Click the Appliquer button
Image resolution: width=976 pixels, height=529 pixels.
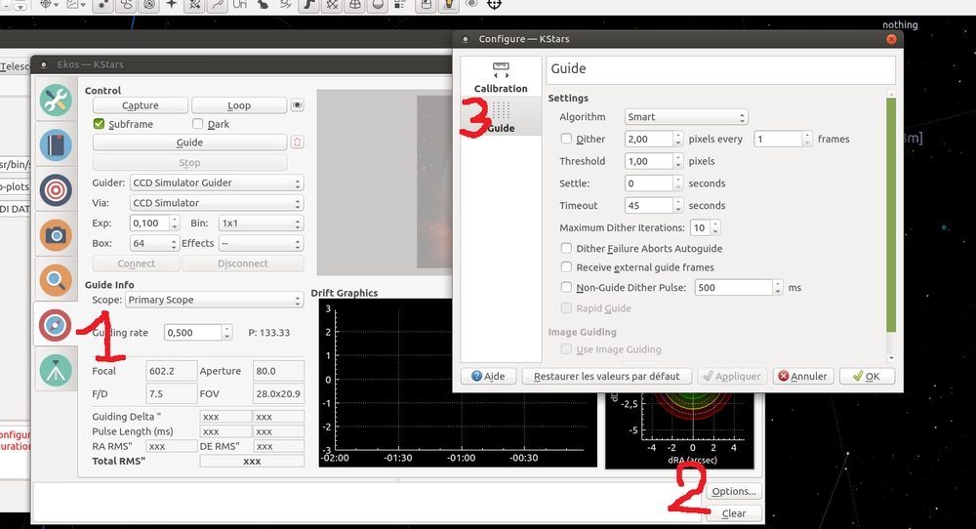point(732,376)
